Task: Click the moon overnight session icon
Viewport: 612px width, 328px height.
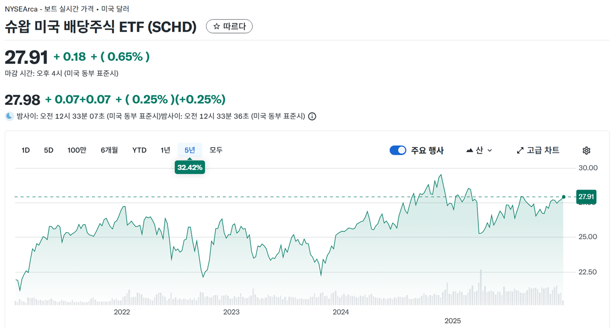Action: (x=9, y=116)
